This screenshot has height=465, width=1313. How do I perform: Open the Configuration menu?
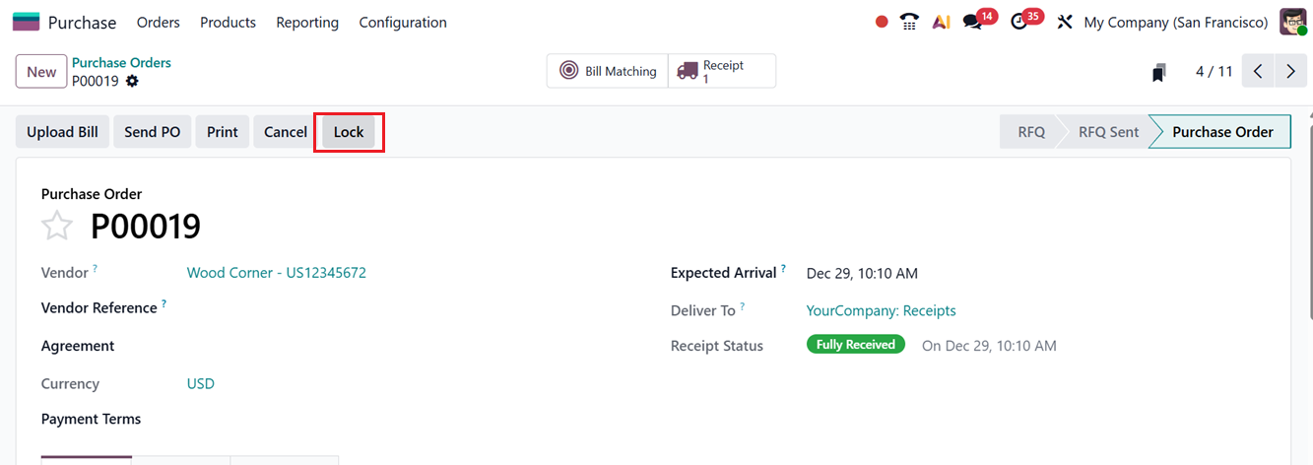(x=402, y=22)
